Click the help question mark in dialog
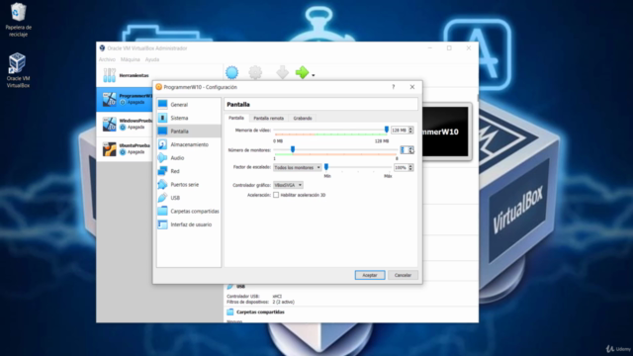 [x=394, y=87]
